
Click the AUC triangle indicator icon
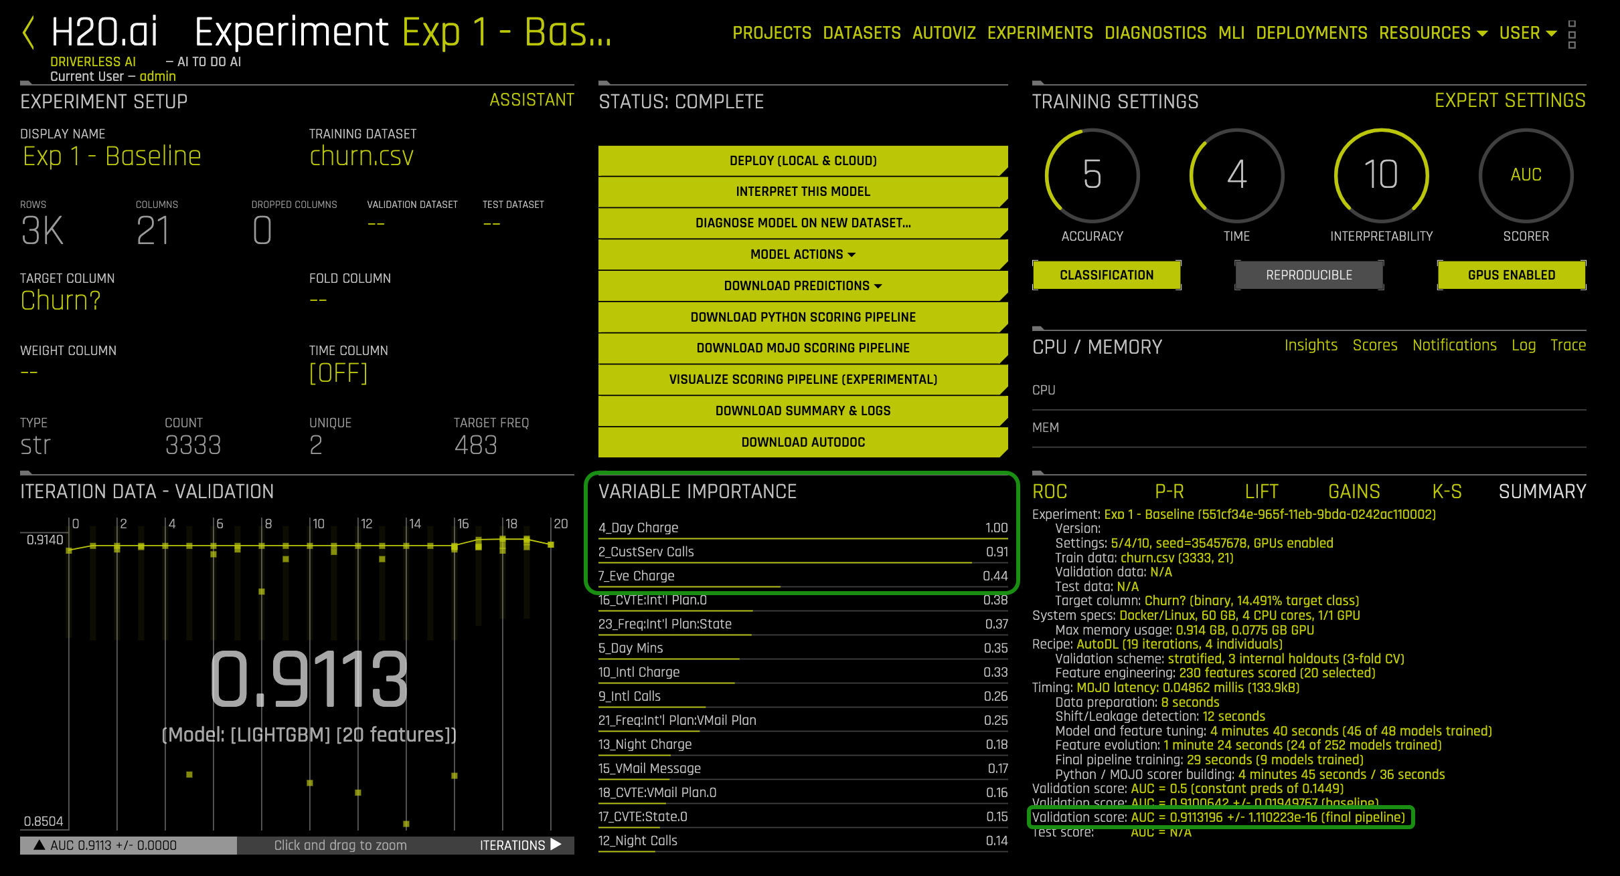(39, 845)
